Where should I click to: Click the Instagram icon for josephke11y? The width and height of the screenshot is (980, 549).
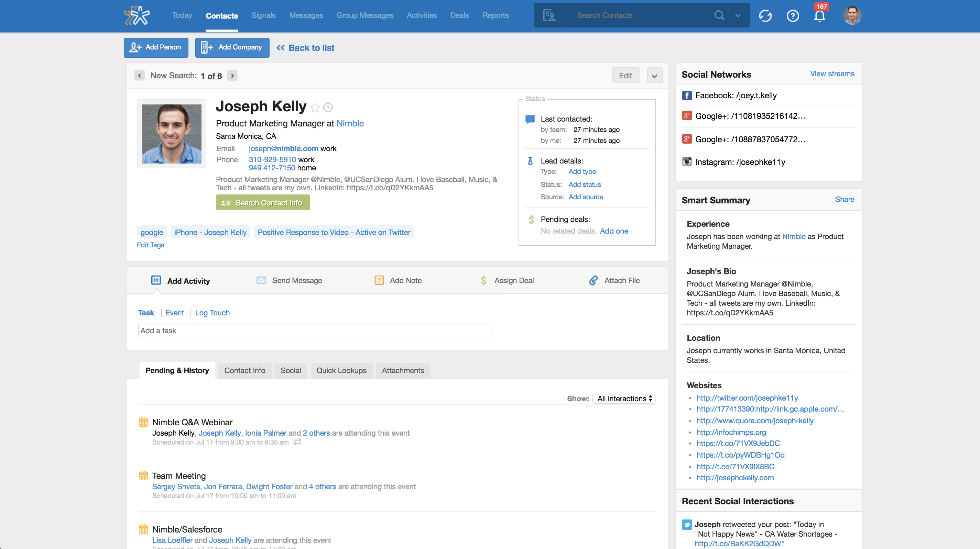[x=687, y=162]
